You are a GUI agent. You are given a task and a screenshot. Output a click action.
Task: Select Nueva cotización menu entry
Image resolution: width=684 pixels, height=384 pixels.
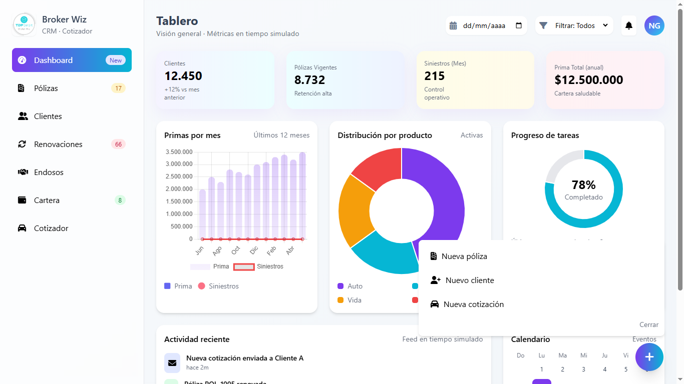pos(473,304)
